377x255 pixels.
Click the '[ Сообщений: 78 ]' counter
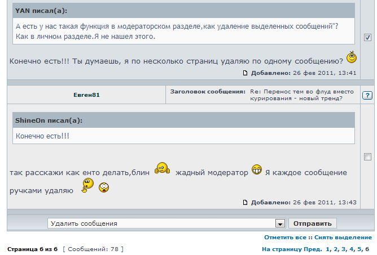tap(93, 249)
